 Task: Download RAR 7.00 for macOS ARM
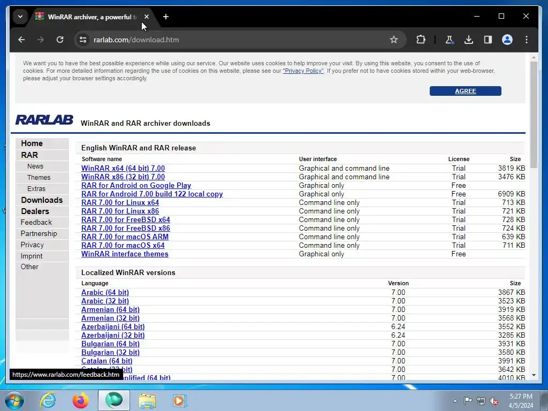(125, 237)
